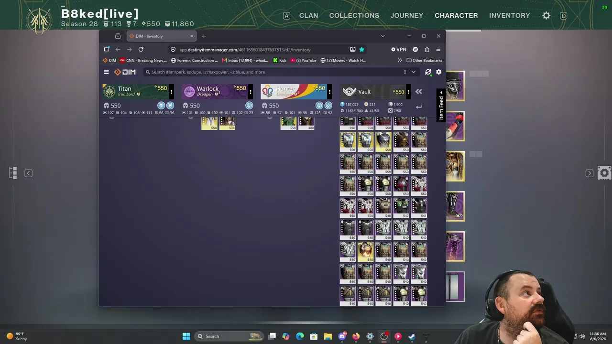
Task: Close the DIM - Inventory tab
Action: click(192, 36)
